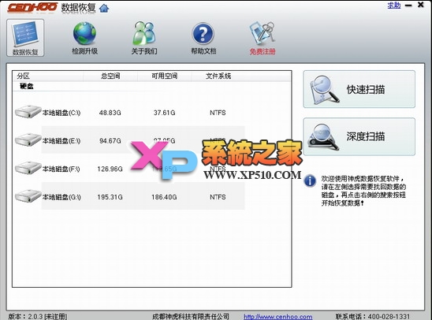Image resolution: width=432 pixels, height=320 pixels.
Task: Close the data recovery window
Action: [421, 5]
